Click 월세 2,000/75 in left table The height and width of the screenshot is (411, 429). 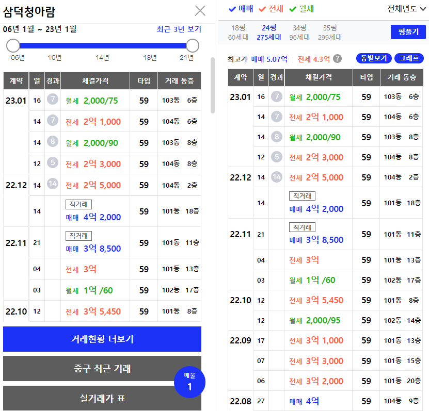[92, 101]
